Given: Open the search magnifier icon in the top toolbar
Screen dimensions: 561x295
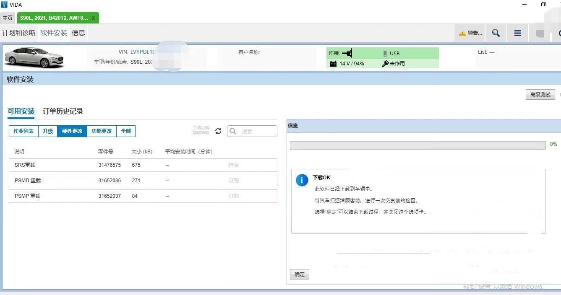Looking at the screenshot, I should pos(496,33).
